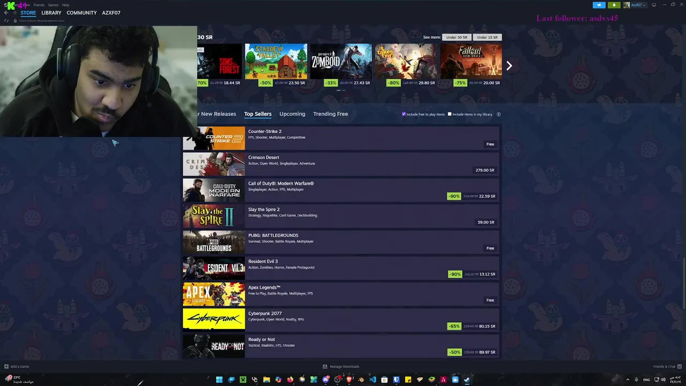
Task: Open the Windows Start menu
Action: (219, 380)
